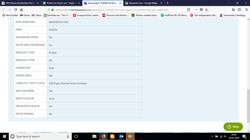The width and height of the screenshot is (250, 140).
Task: Open the Action Center notifications icon
Action: tap(244, 136)
